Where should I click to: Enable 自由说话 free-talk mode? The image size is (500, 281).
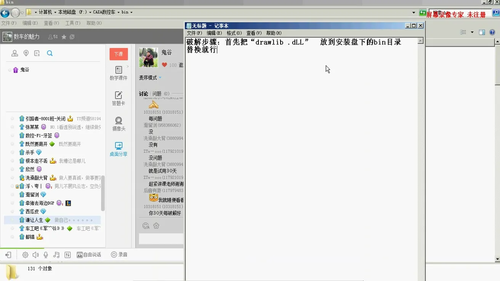tap(88, 255)
